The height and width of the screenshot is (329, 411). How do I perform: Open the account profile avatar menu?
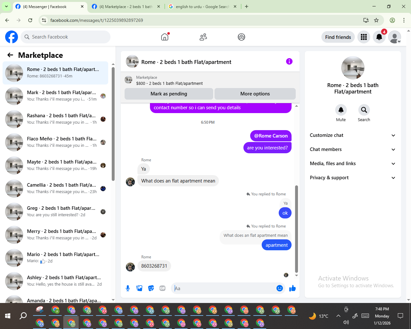point(395,37)
